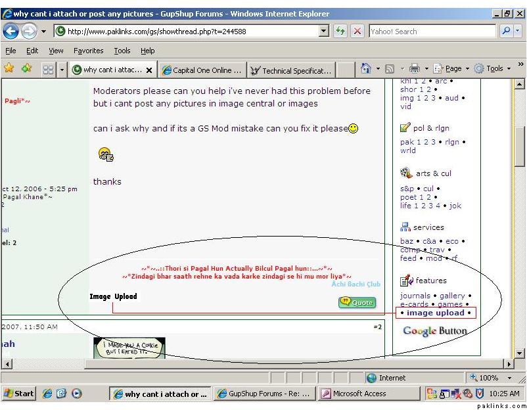Click the Print icon in toolbar
This screenshot has width=527, height=410.
pos(415,69)
